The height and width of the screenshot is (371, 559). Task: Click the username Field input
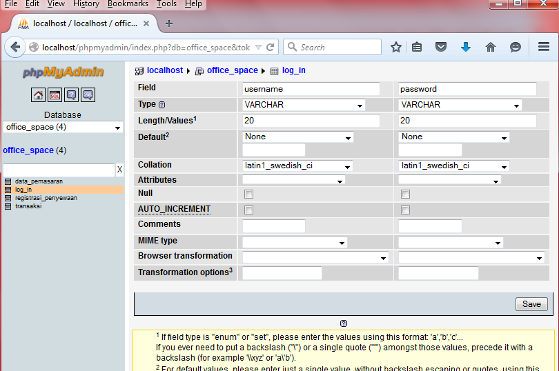pos(311,89)
